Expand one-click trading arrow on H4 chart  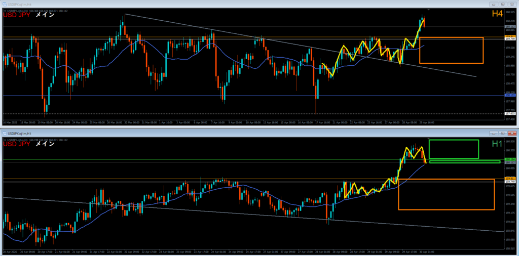4,11
